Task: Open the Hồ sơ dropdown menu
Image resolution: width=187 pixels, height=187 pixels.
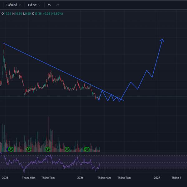Action: [34, 5]
